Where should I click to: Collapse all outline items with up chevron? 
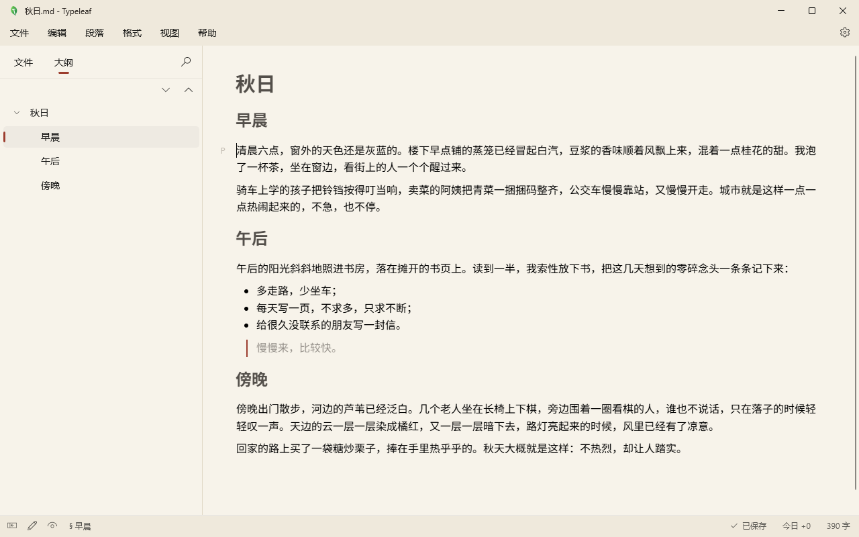click(189, 90)
